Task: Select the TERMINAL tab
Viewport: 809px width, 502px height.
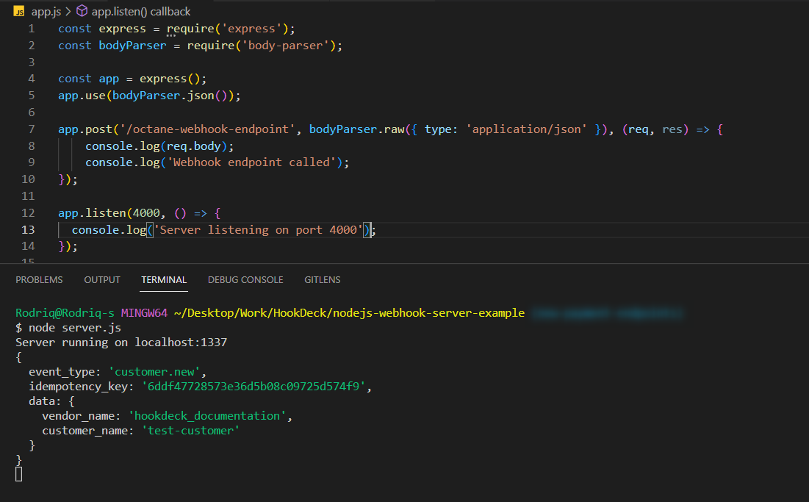Action: [x=163, y=279]
